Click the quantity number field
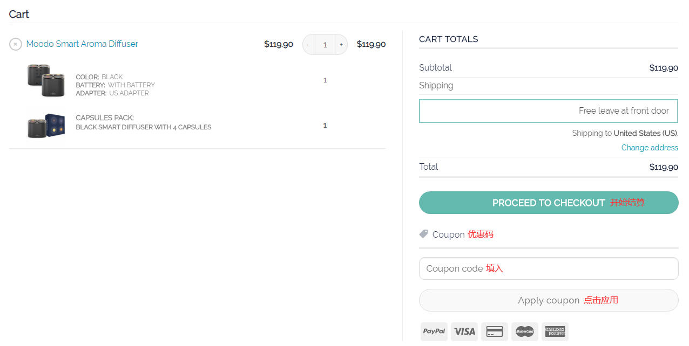Image resolution: width=689 pixels, height=346 pixels. (325, 45)
